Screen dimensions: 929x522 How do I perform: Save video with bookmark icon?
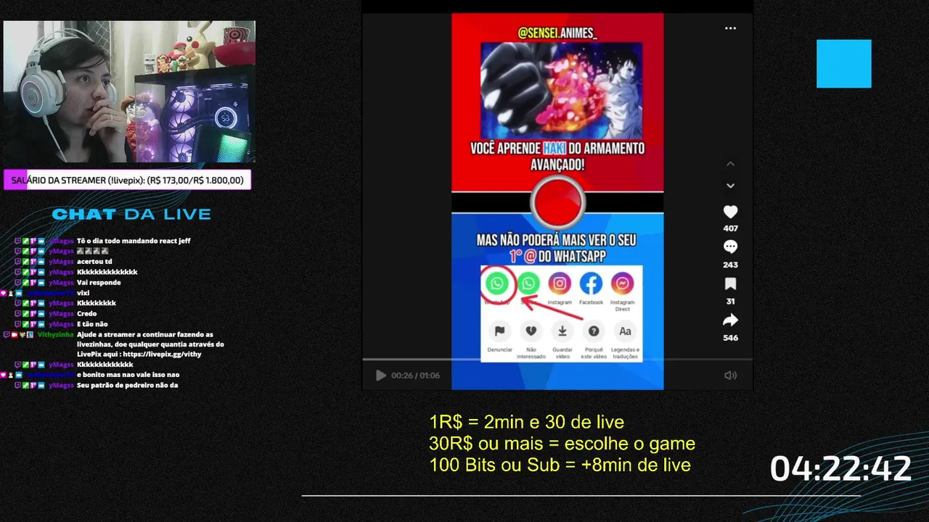(730, 283)
